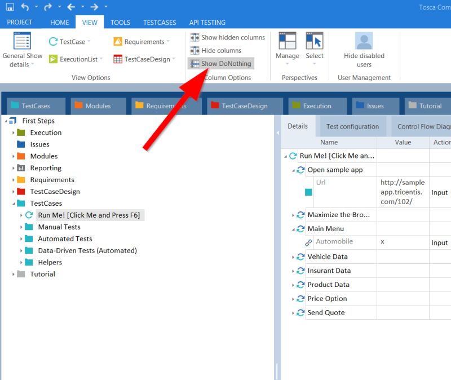The height and width of the screenshot is (380, 451).
Task: Select the Helpers folder
Action: (x=50, y=262)
